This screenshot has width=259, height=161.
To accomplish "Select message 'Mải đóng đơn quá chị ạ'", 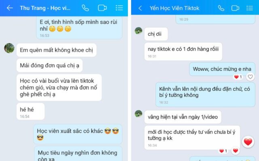I will pos(49,65).
